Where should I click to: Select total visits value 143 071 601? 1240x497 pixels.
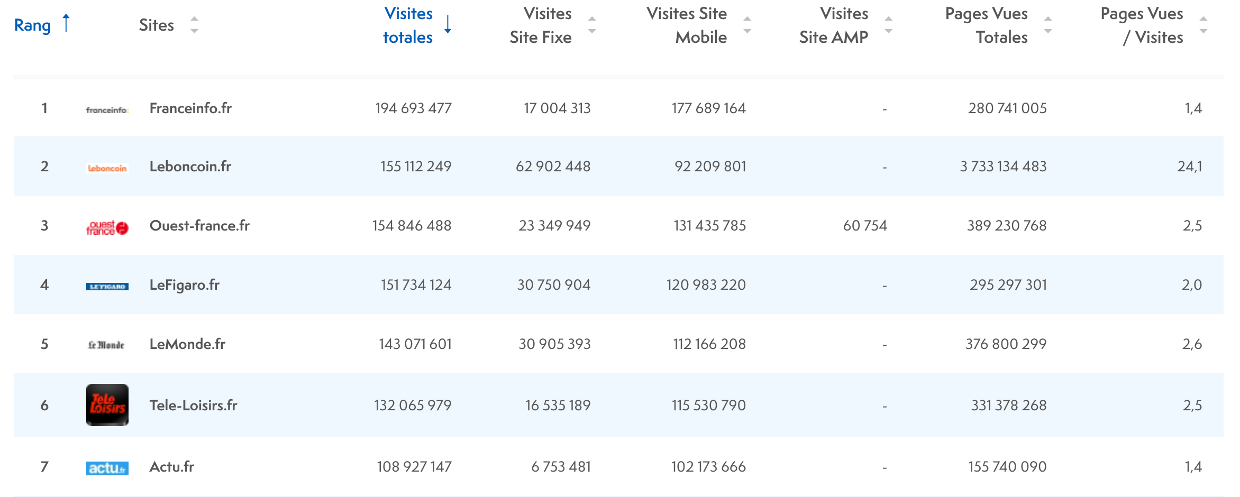[x=415, y=344]
